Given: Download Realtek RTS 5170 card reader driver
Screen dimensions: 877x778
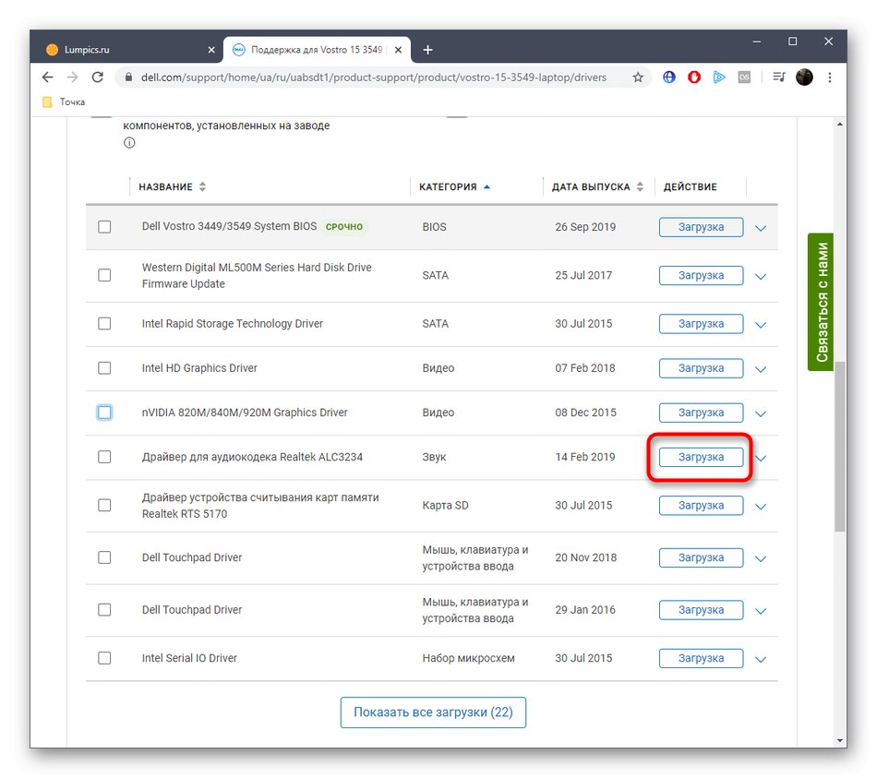Looking at the screenshot, I should pyautogui.click(x=701, y=506).
